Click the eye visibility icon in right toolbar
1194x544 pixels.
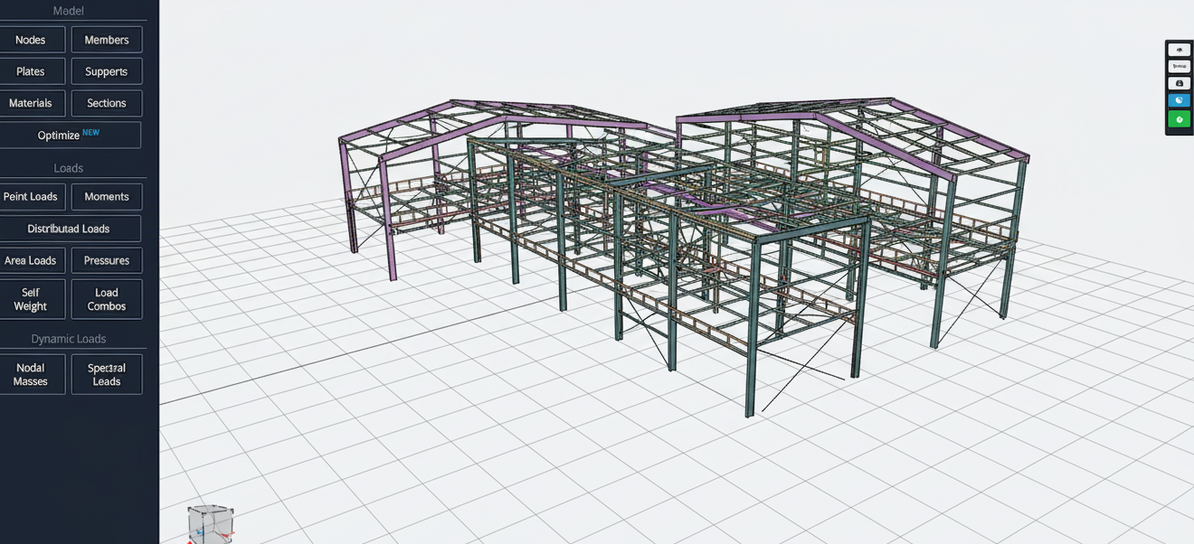click(x=1179, y=50)
